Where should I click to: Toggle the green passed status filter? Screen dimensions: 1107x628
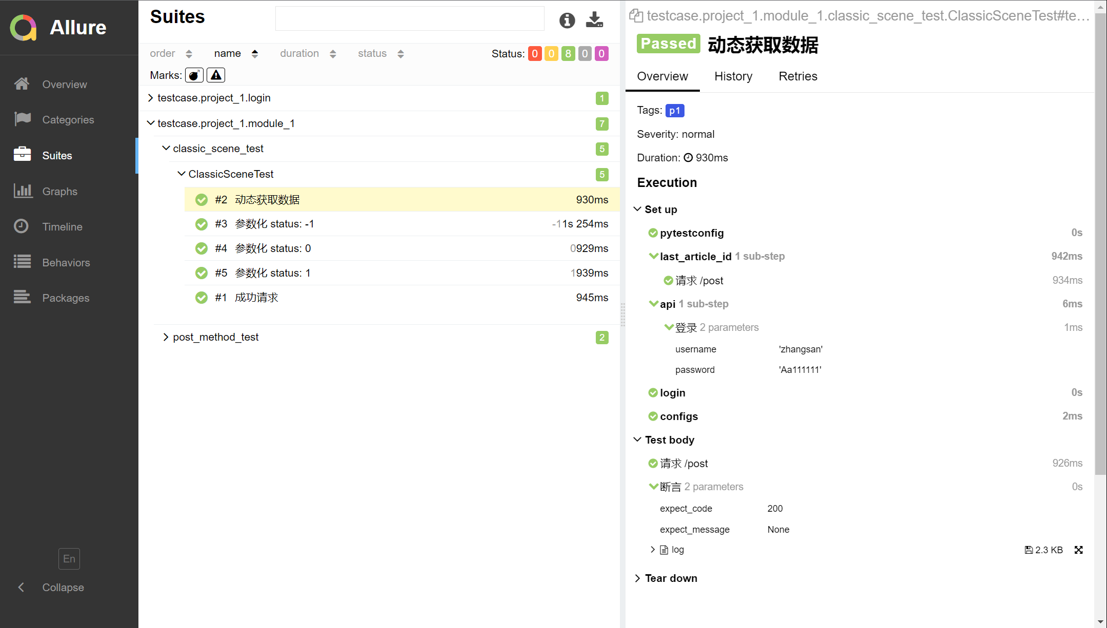tap(568, 54)
